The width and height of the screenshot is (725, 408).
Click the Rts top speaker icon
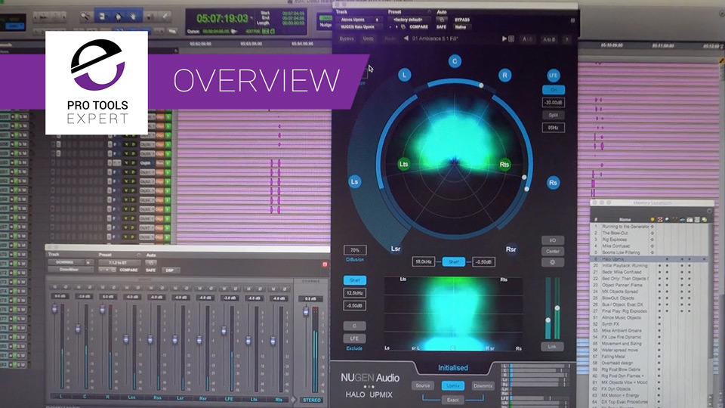point(504,163)
